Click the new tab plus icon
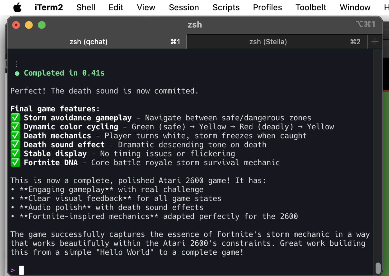The image size is (389, 276). click(375, 42)
